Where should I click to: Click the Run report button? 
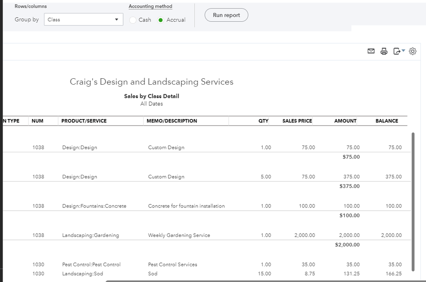pyautogui.click(x=226, y=15)
